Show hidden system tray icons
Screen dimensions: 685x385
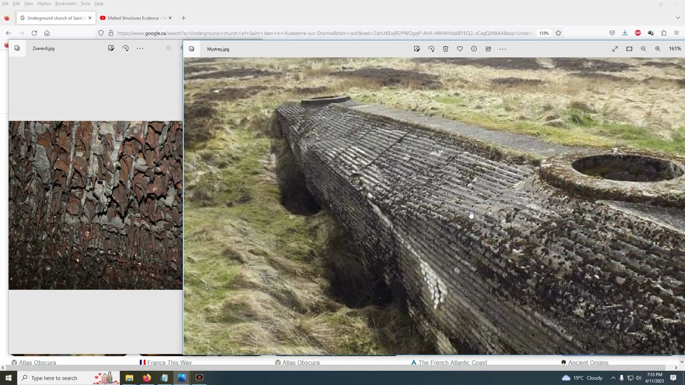[x=613, y=378]
